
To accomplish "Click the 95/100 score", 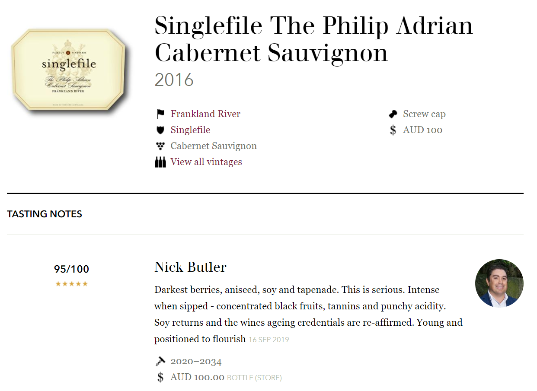I will (x=72, y=269).
